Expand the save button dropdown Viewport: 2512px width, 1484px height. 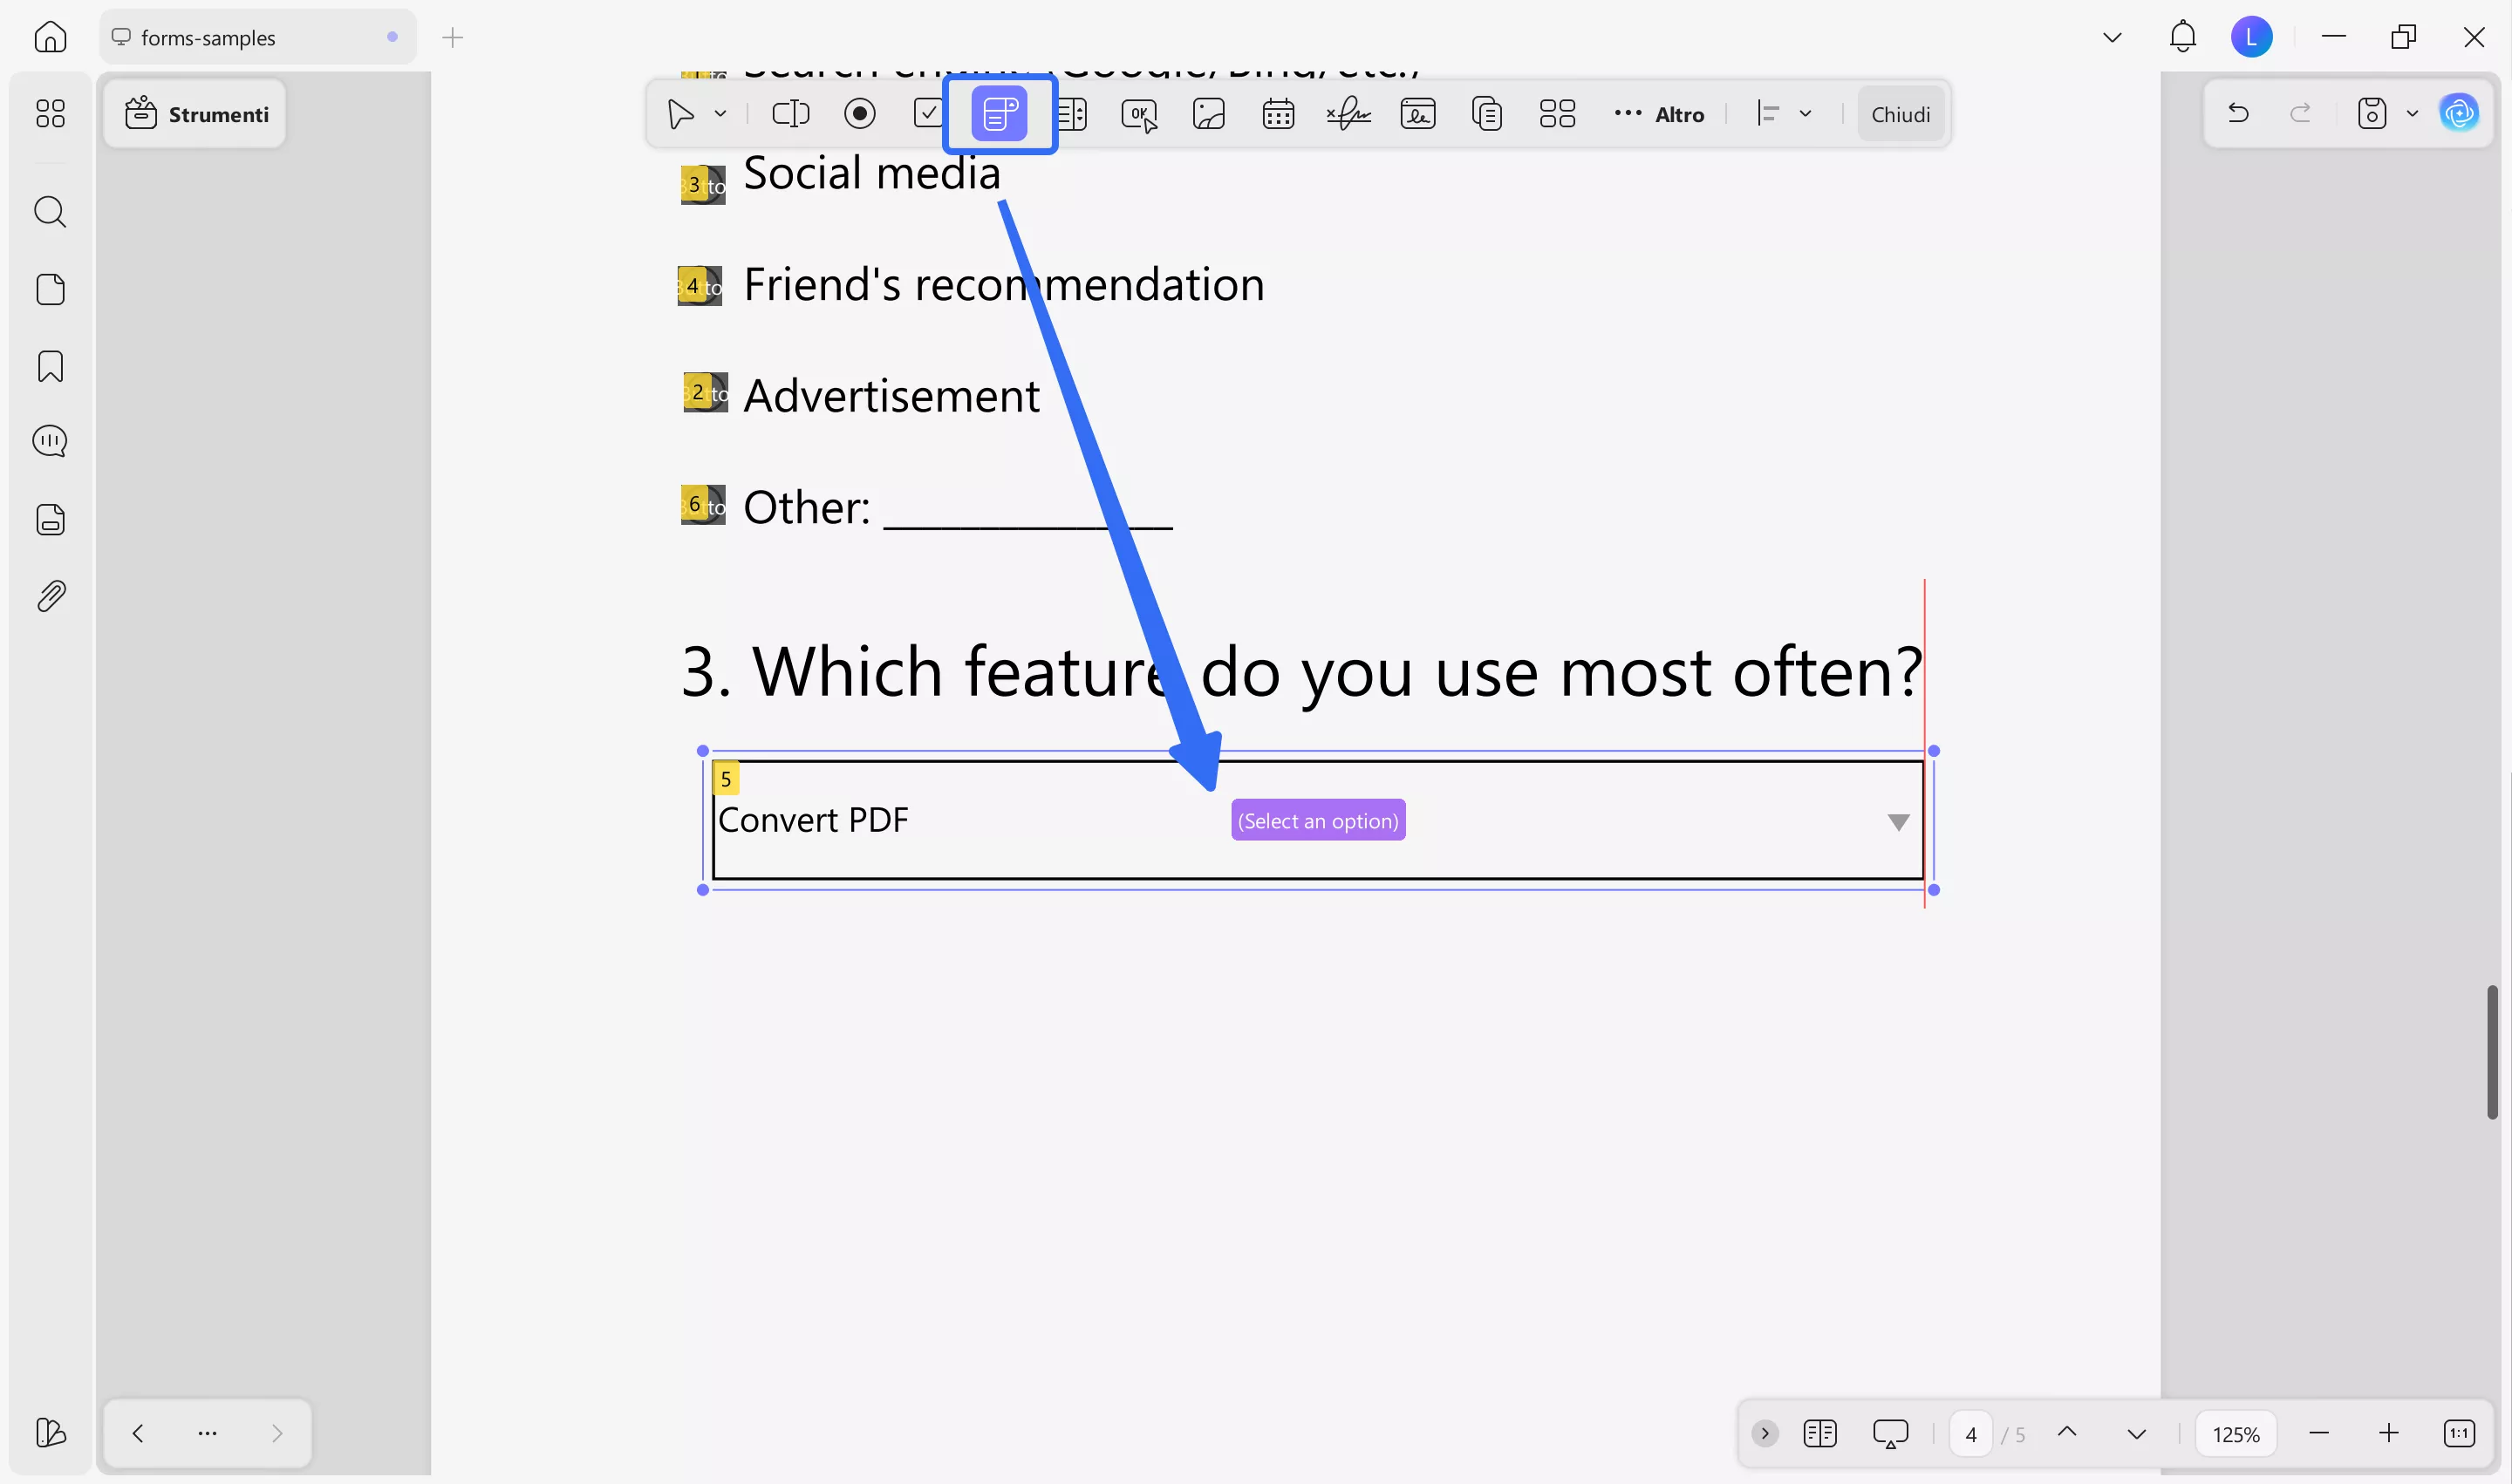click(2411, 113)
